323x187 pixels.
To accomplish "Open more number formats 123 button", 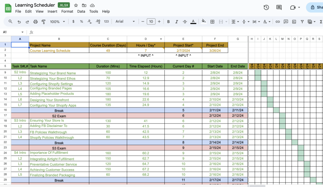I will (x=106, y=21).
